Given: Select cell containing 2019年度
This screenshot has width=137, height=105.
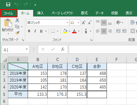Looking at the screenshot, I should coord(18,80).
